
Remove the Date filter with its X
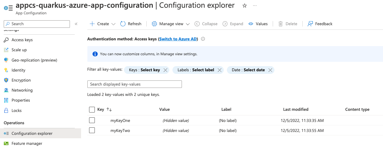270,70
